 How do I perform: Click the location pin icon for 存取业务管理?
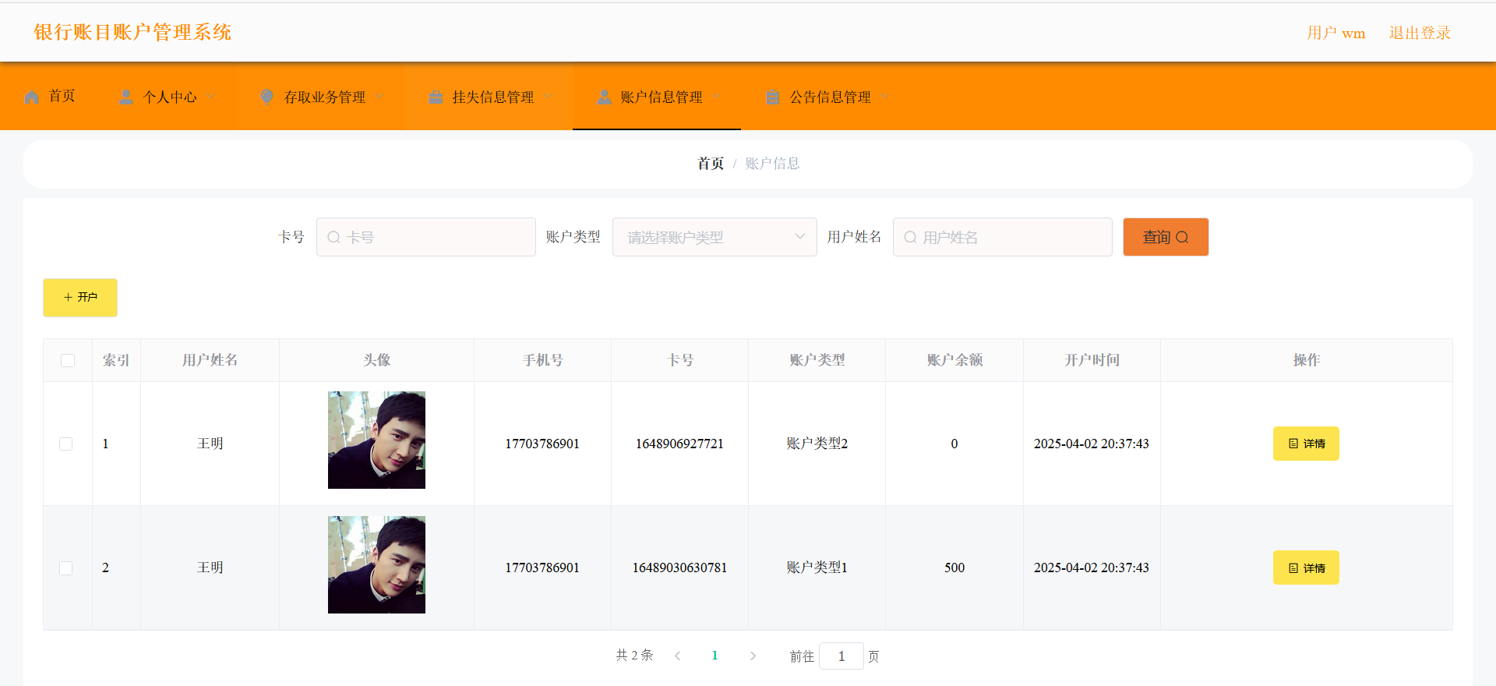tap(266, 97)
